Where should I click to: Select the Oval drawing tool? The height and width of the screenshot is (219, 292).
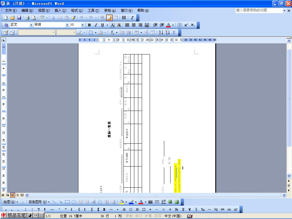pos(74,202)
